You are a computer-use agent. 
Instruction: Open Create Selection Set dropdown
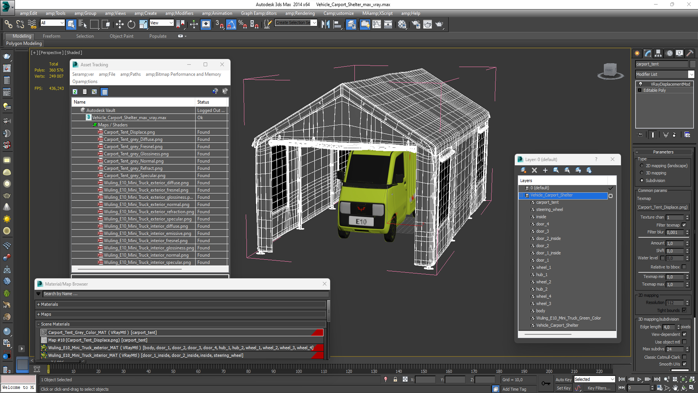(296, 23)
